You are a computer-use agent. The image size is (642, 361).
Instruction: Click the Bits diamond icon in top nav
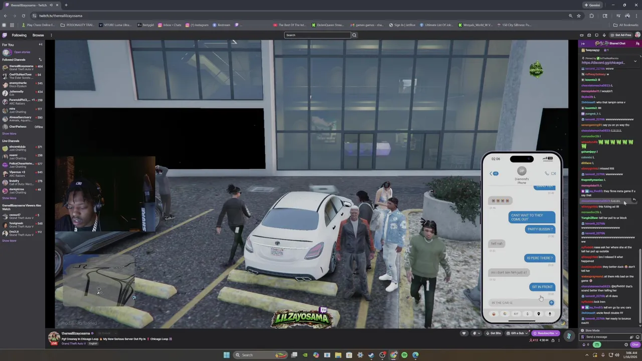coord(604,35)
